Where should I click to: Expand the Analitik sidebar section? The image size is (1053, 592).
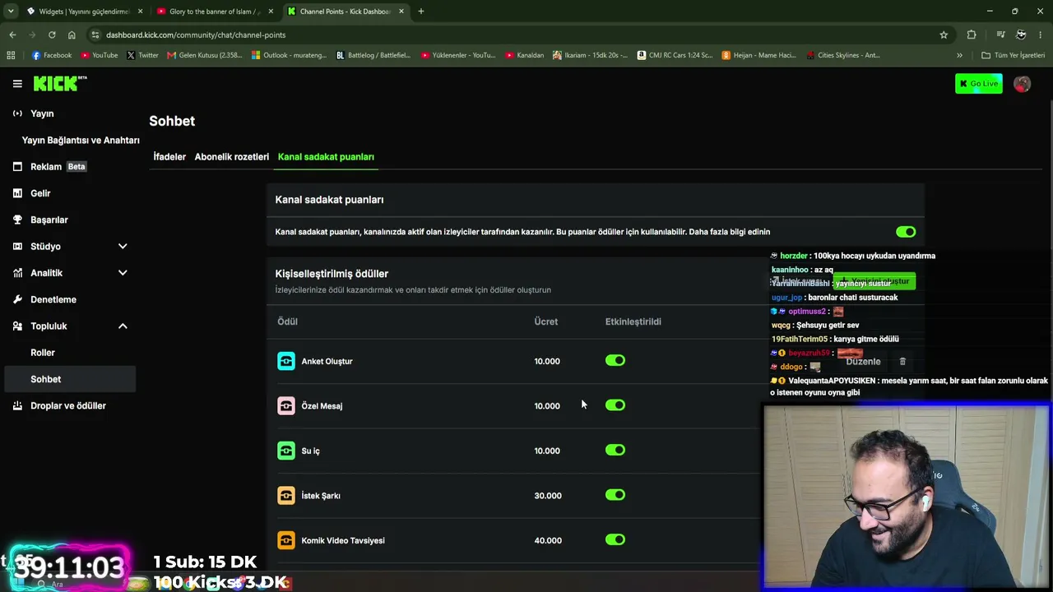click(123, 273)
